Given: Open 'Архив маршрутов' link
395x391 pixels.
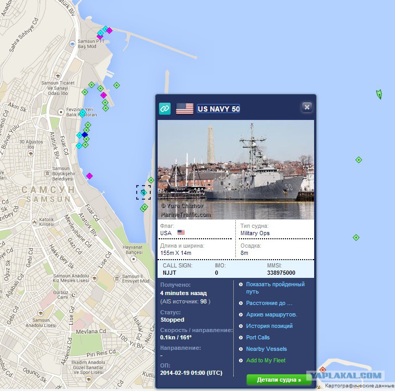Looking at the screenshot, I should (271, 314).
